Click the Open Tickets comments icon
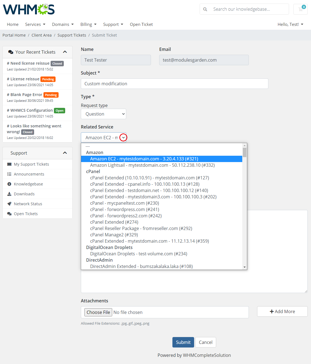Image resolution: width=311 pixels, height=364 pixels. tap(9, 214)
